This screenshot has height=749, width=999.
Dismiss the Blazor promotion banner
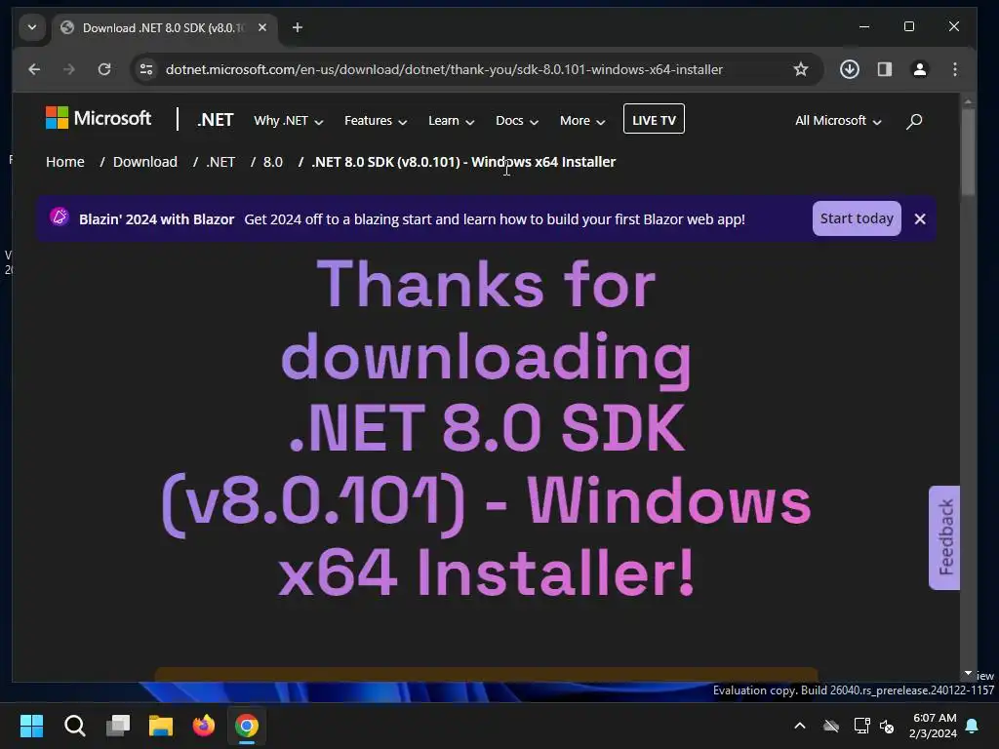click(x=920, y=219)
